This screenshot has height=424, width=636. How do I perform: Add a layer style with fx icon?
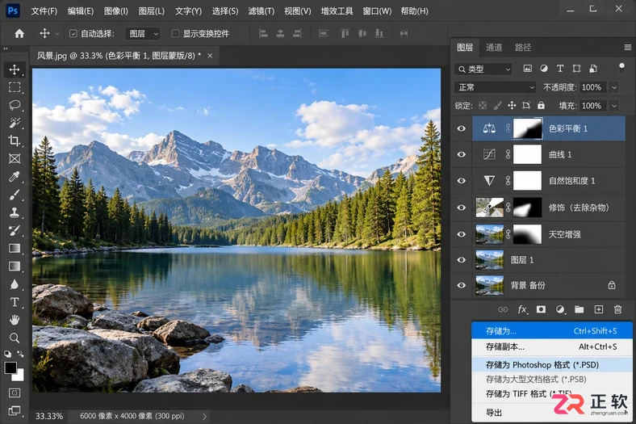[522, 309]
